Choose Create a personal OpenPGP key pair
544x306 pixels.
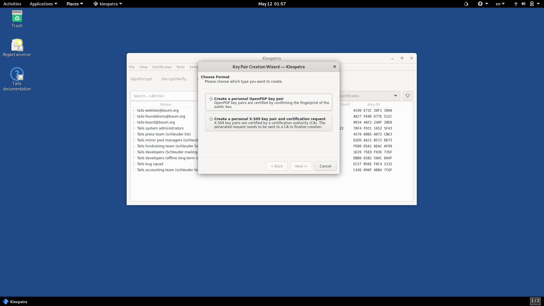click(269, 102)
